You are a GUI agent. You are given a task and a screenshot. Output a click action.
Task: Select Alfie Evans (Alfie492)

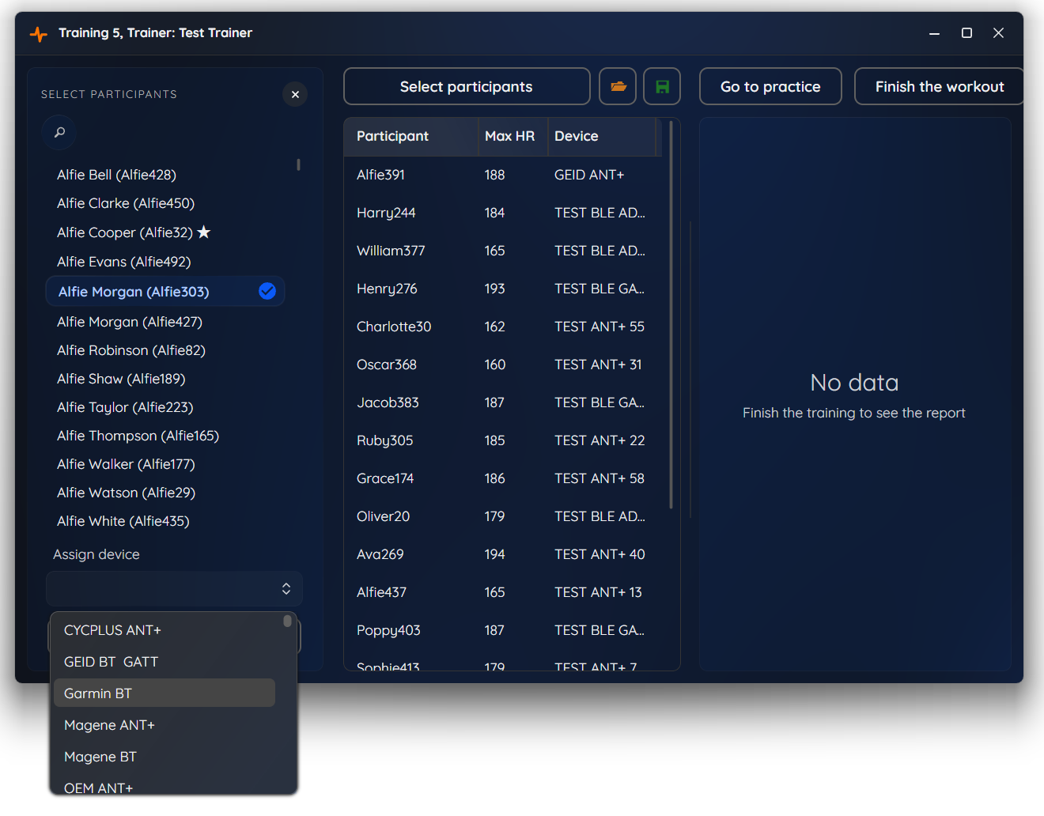tap(166, 262)
